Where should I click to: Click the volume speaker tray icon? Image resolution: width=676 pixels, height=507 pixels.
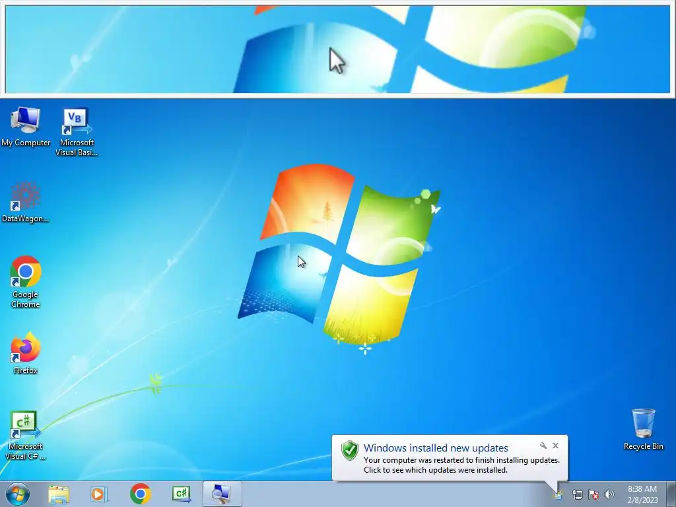[x=609, y=494]
